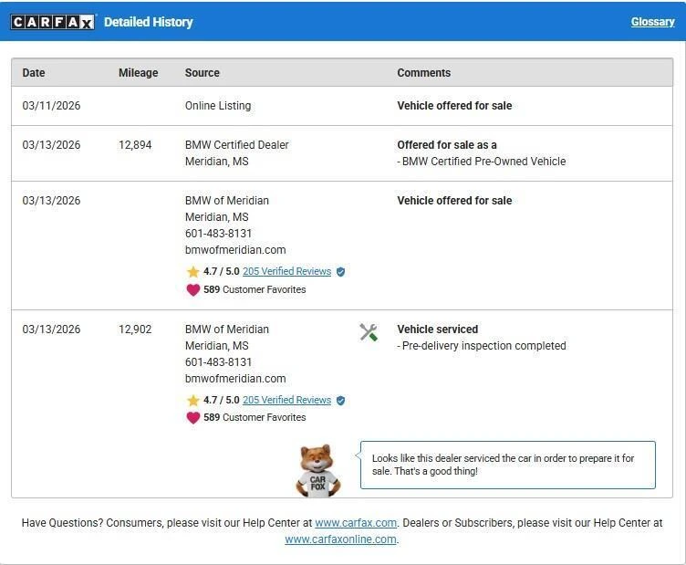Image resolution: width=686 pixels, height=565 pixels.
Task: Click the Mileage column header
Action: pyautogui.click(x=138, y=73)
